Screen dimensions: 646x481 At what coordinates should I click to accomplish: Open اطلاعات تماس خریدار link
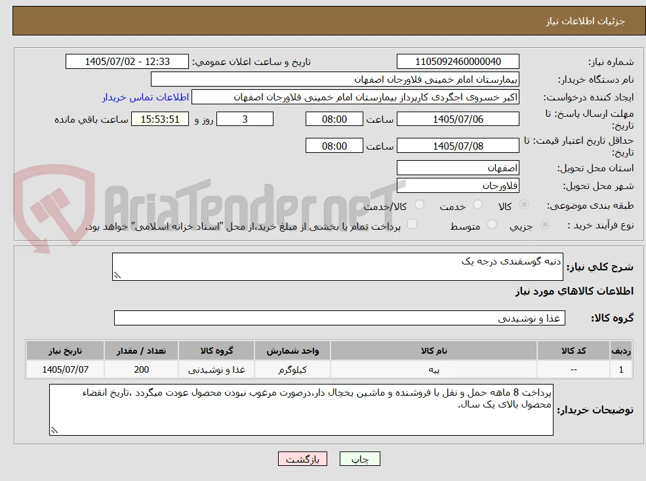146,97
